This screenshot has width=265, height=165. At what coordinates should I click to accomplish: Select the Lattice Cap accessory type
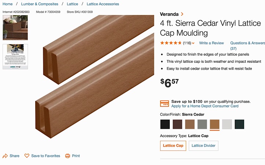point(173,146)
